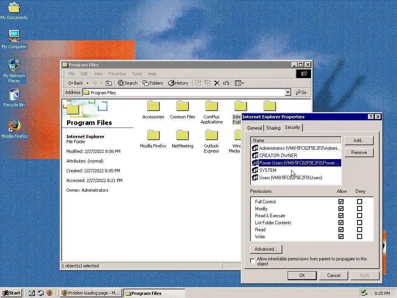The width and height of the screenshot is (397, 298).
Task: Click the Back toolbar button
Action: [76, 83]
